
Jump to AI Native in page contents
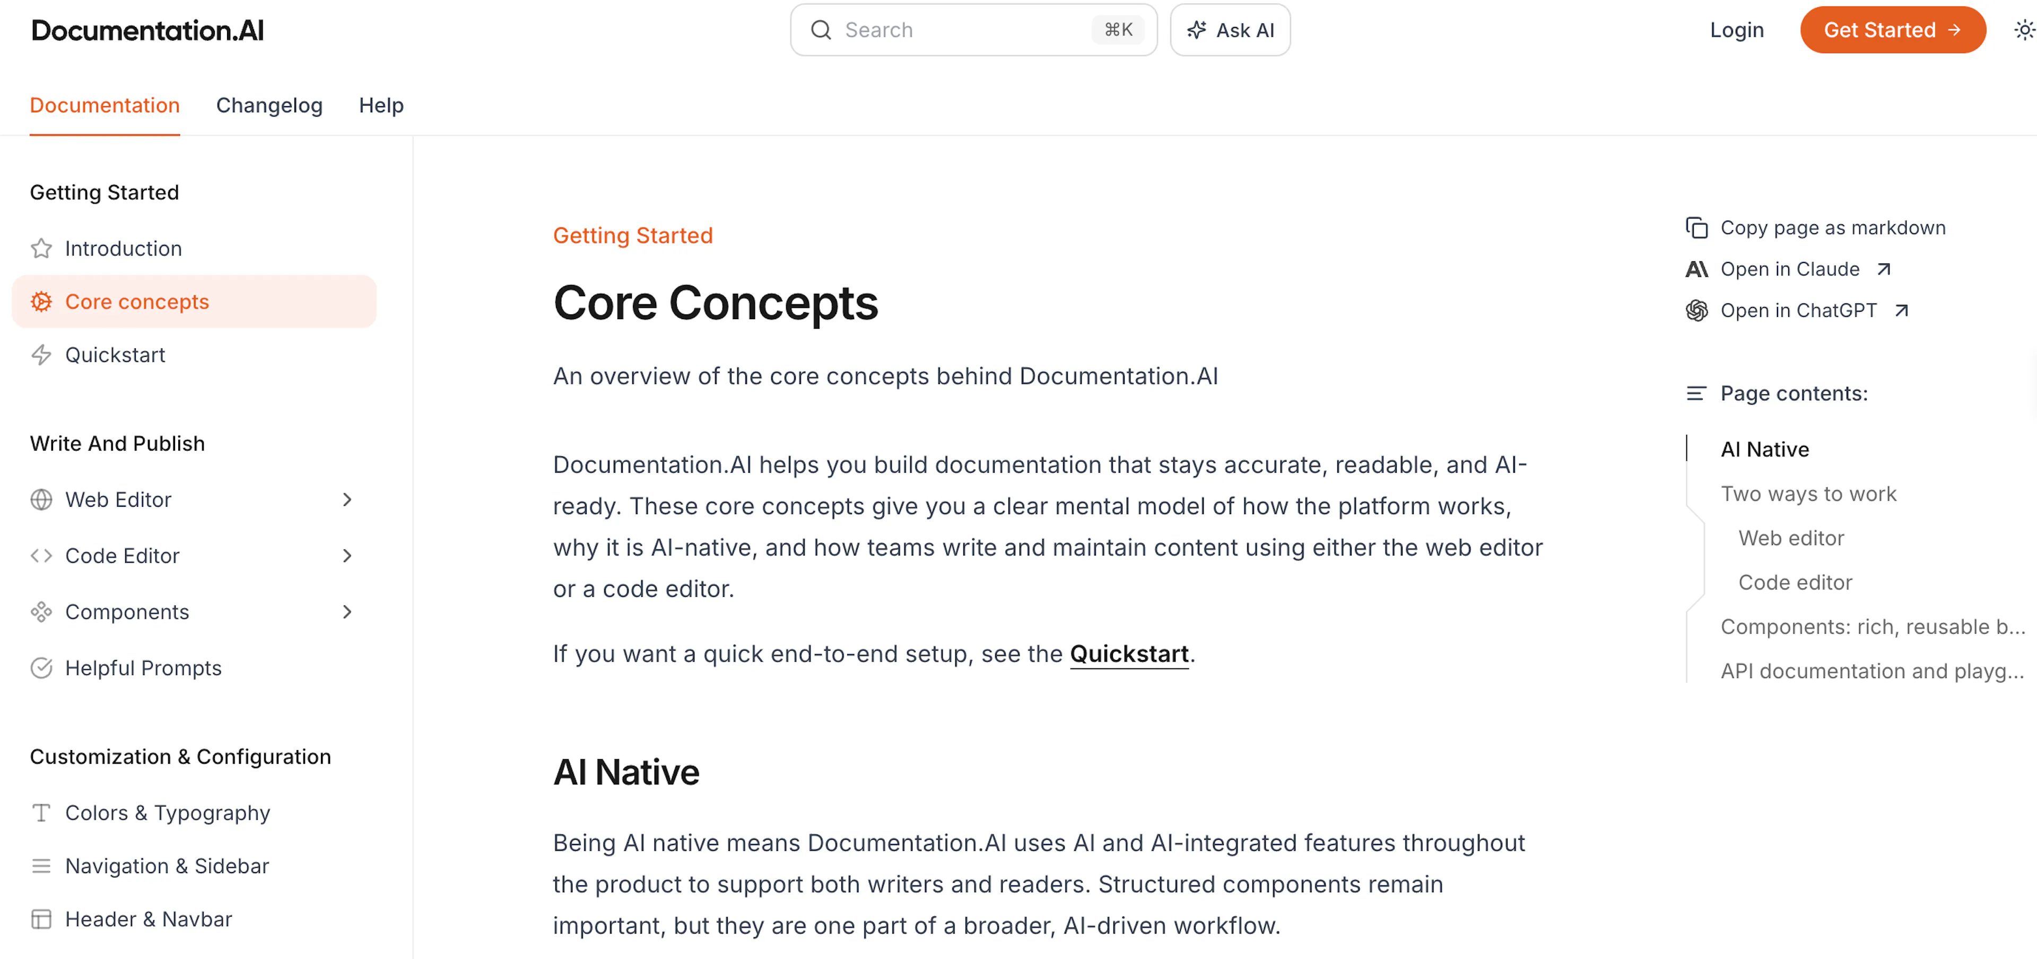(1764, 450)
